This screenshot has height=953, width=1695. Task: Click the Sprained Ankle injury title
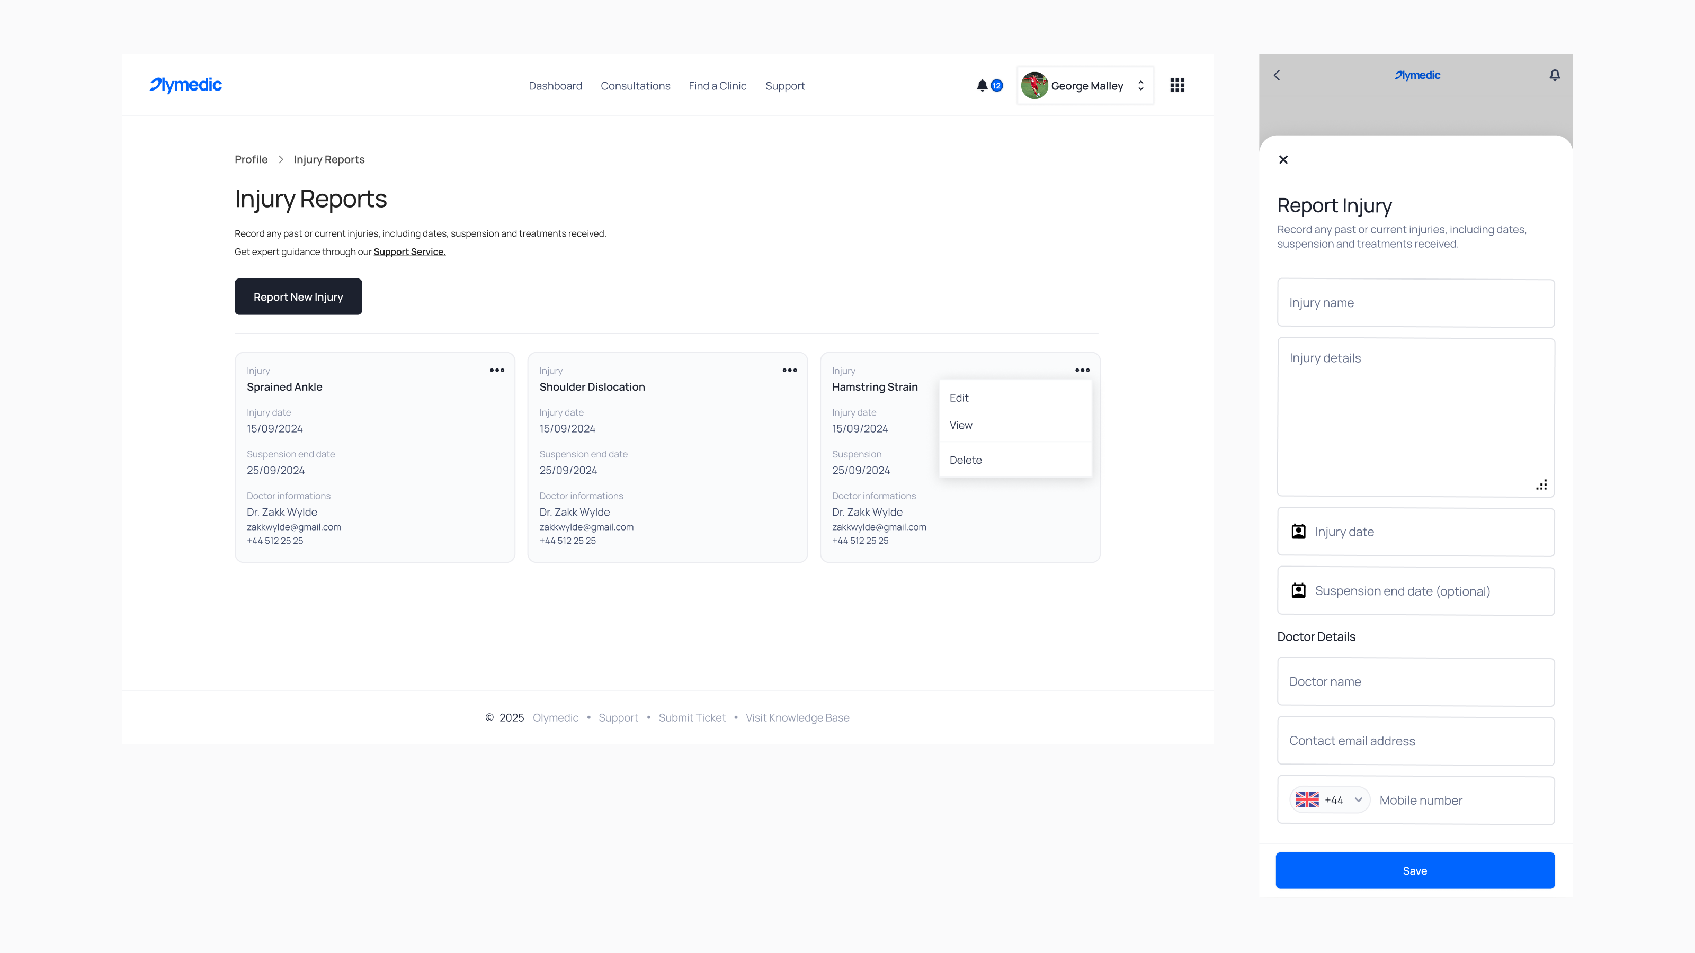pos(284,386)
